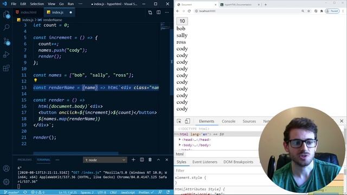
Task: Open the Selection menu
Action: [37, 4]
